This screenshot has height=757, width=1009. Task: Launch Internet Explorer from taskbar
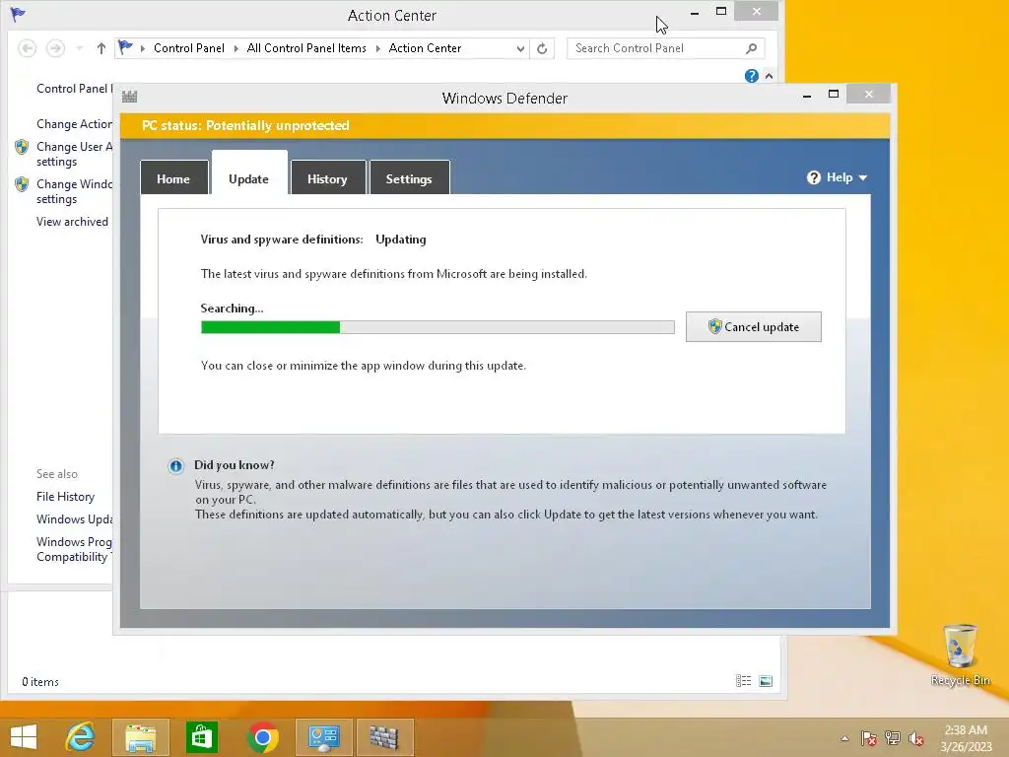point(81,737)
